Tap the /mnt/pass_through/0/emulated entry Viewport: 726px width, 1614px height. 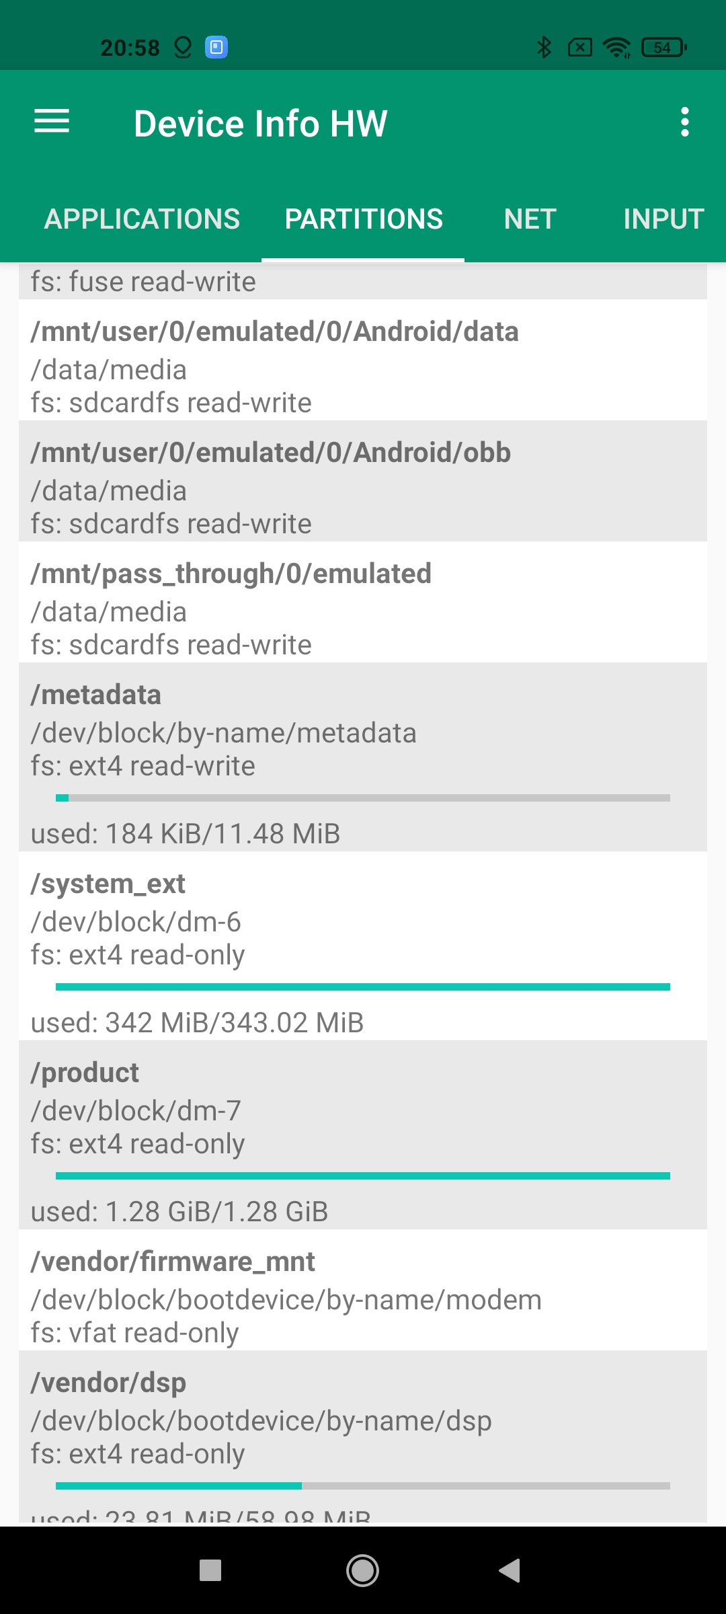(x=363, y=603)
